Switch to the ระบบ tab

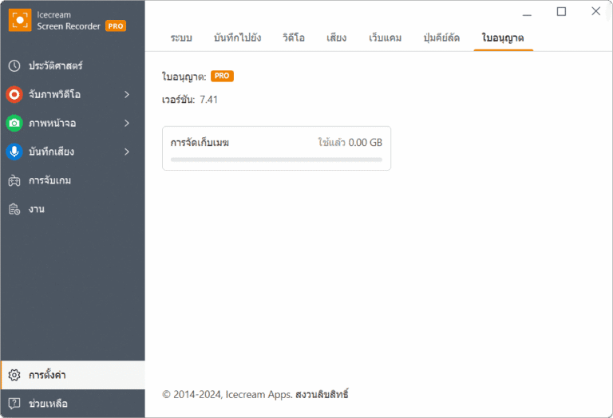[x=181, y=38]
